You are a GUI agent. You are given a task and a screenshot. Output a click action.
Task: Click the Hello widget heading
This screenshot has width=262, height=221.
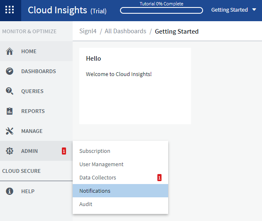pos(93,59)
